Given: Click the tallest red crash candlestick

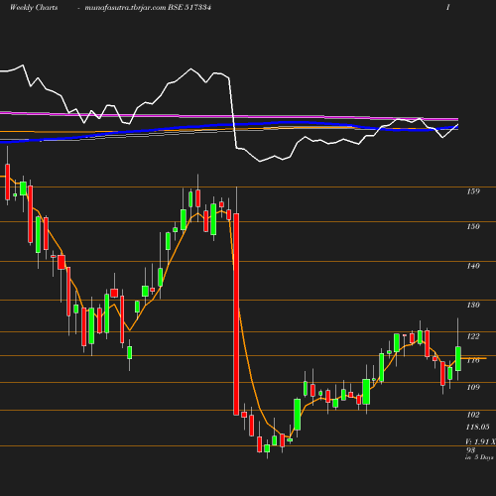Looking at the screenshot, I should tap(236, 314).
